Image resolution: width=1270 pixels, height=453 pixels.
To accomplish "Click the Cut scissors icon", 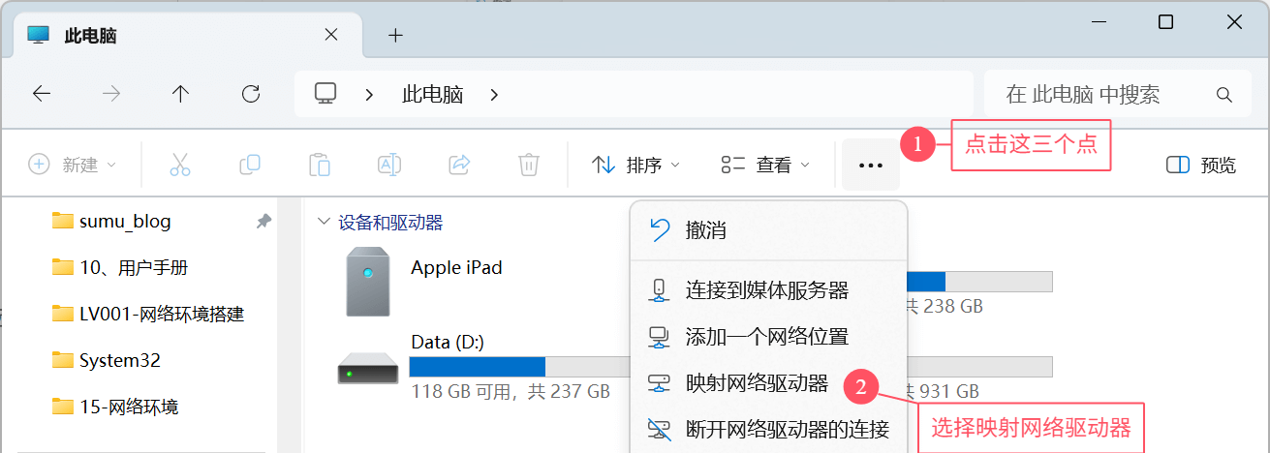I will pos(180,165).
